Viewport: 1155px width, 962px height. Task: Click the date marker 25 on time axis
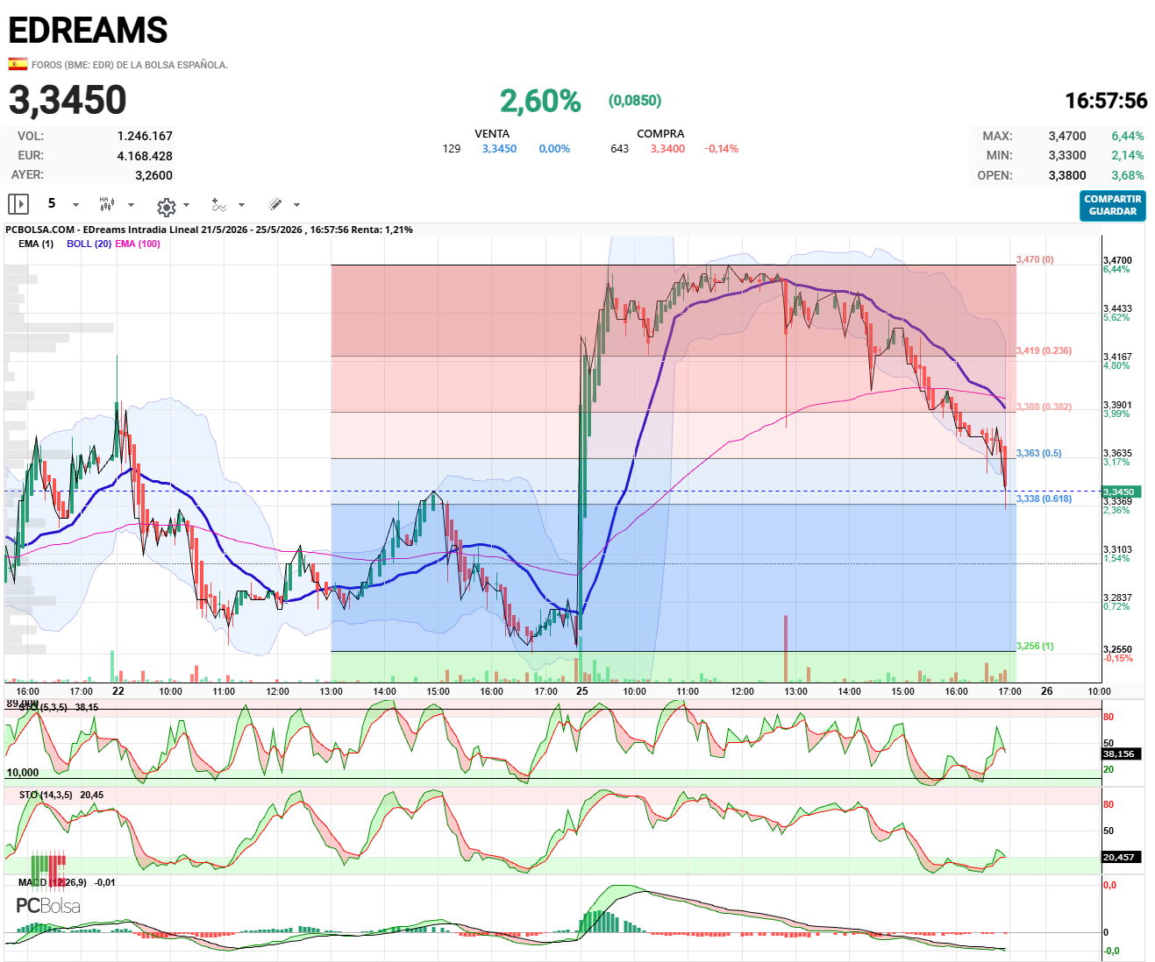(581, 690)
